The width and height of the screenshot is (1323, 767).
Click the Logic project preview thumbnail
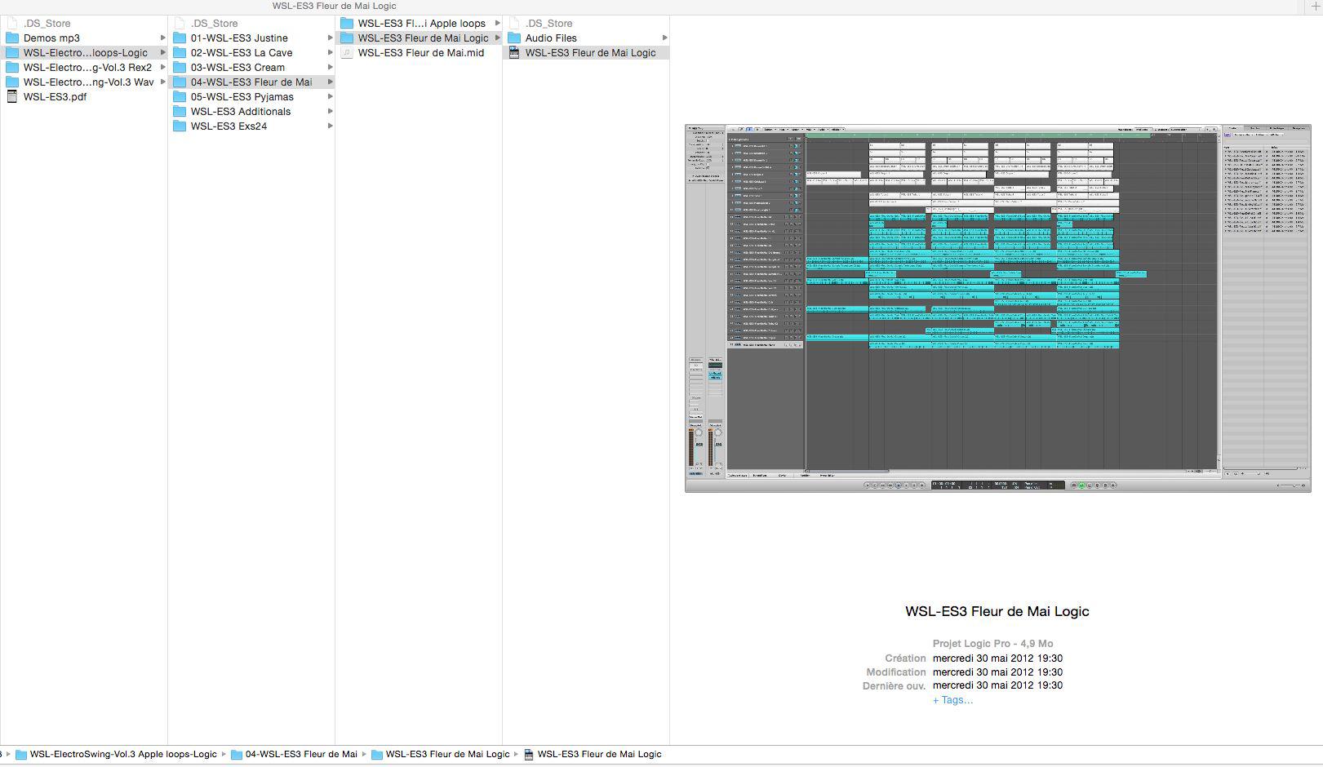click(997, 308)
